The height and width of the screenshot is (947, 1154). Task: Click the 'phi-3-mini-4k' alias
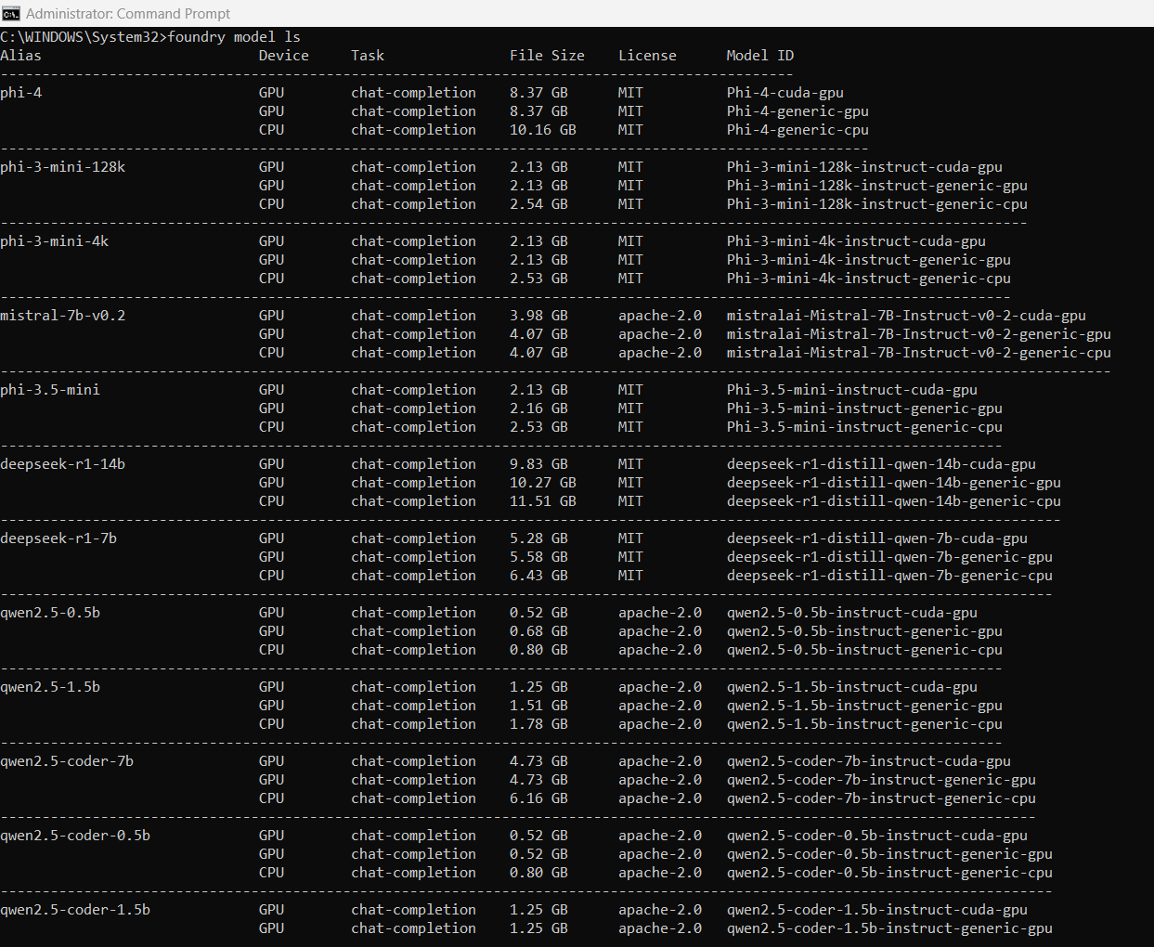click(x=55, y=241)
